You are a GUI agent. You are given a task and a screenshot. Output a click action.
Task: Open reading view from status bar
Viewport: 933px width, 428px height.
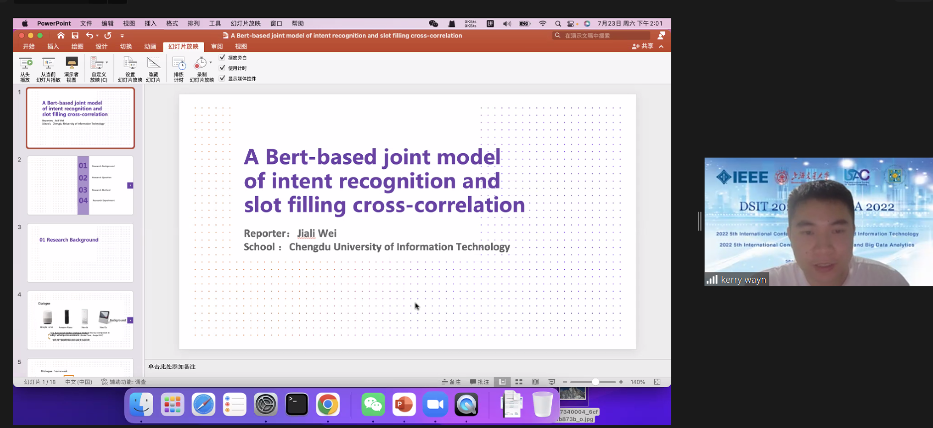535,382
